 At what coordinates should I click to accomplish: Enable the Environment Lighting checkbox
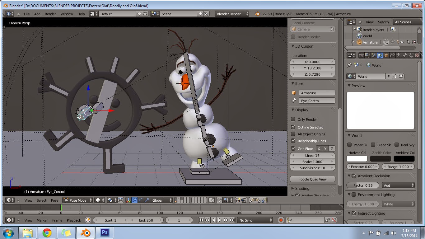click(354, 194)
